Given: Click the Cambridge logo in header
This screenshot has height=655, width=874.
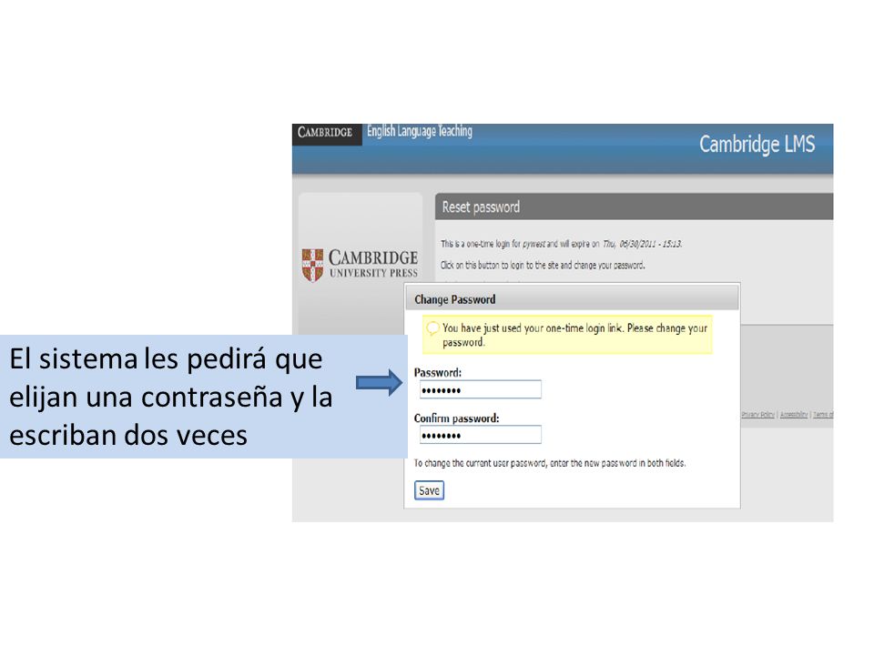Looking at the screenshot, I should click(x=326, y=133).
